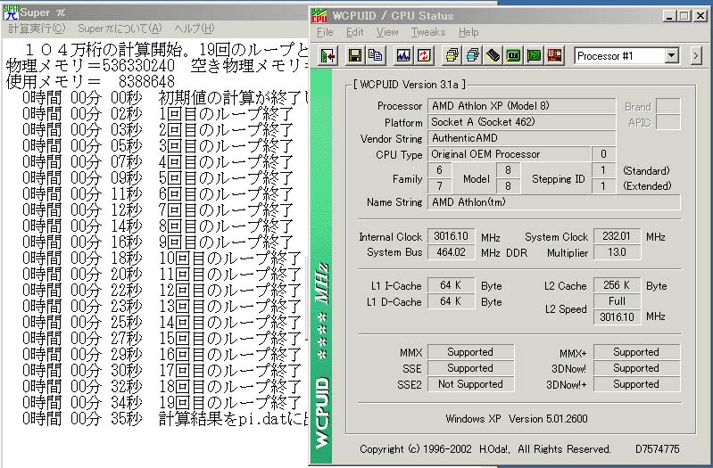The image size is (713, 468).
Task: Click the Vendor String field AuthenticAMD
Action: point(521,138)
